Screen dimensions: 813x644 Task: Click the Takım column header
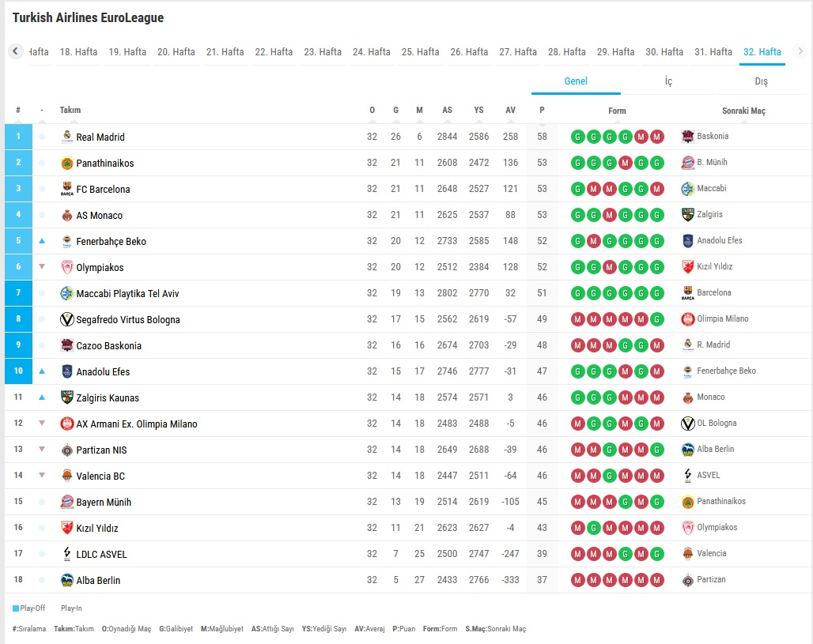tap(70, 111)
